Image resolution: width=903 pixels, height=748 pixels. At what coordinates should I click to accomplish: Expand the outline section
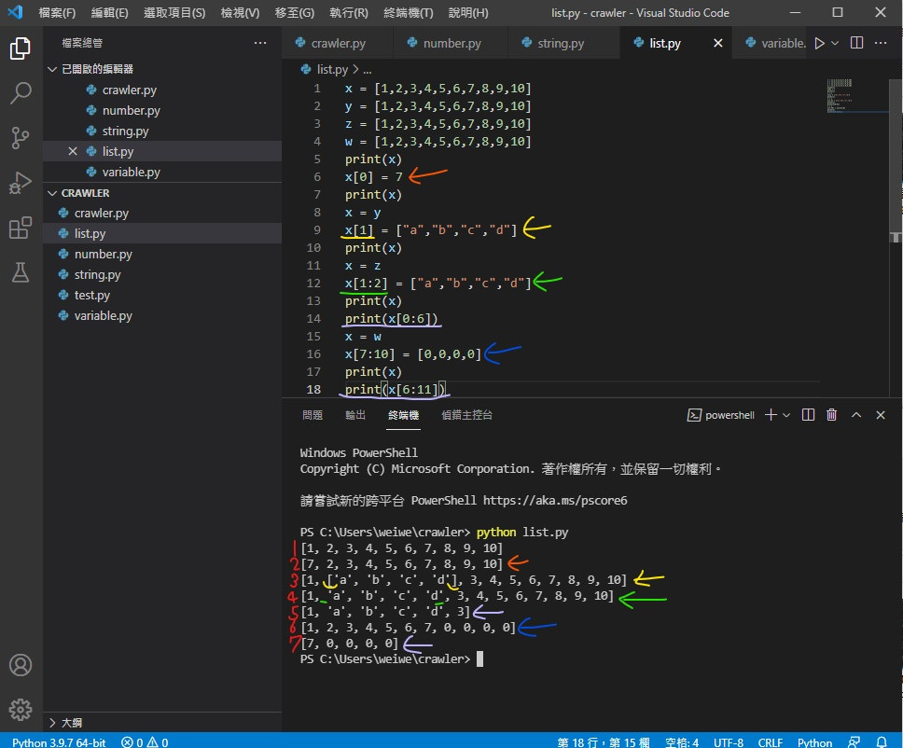point(52,723)
